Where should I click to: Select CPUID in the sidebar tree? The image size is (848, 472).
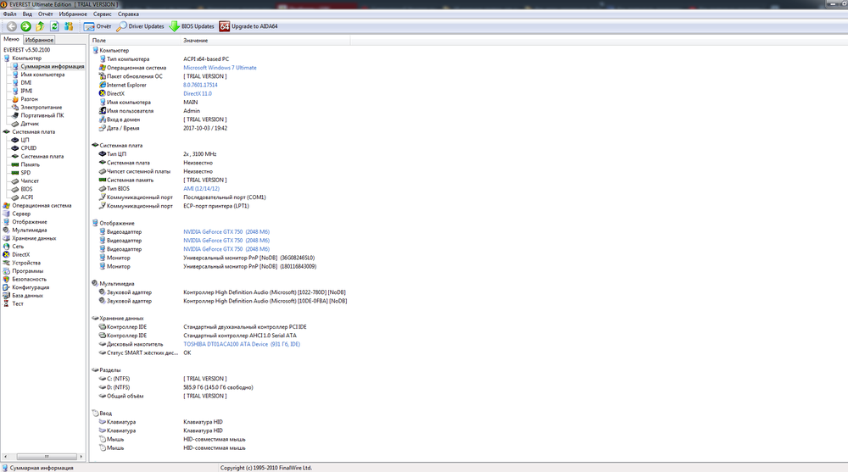(29, 148)
